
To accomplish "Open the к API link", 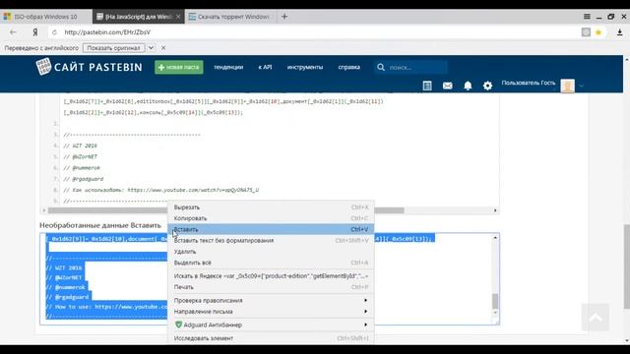I will (265, 67).
